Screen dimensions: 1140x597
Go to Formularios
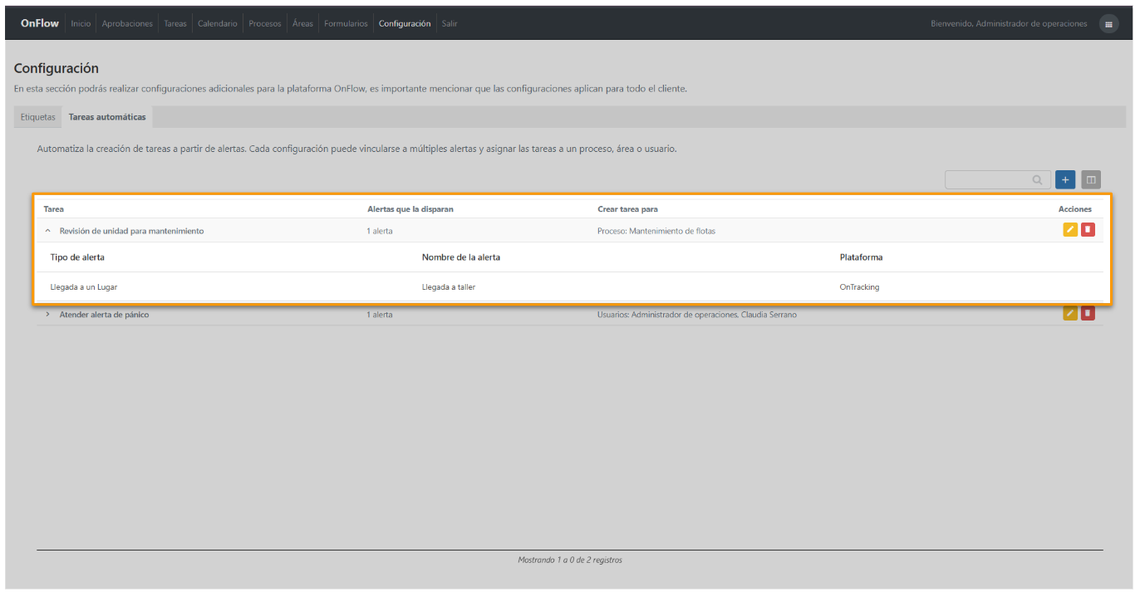(x=346, y=23)
